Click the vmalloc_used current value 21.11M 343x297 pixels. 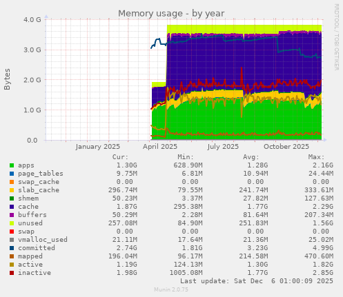(x=125, y=240)
